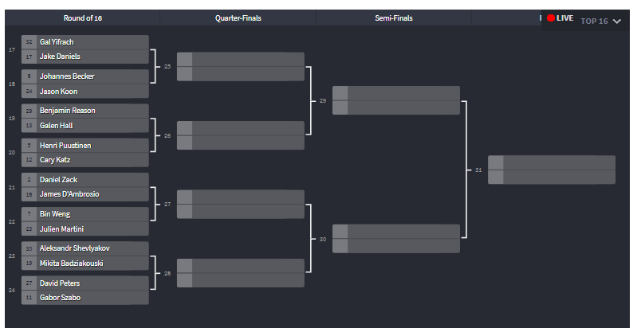Click the Aleksandr Shevlyakov player entry
The width and height of the screenshot is (641, 328).
click(x=92, y=248)
